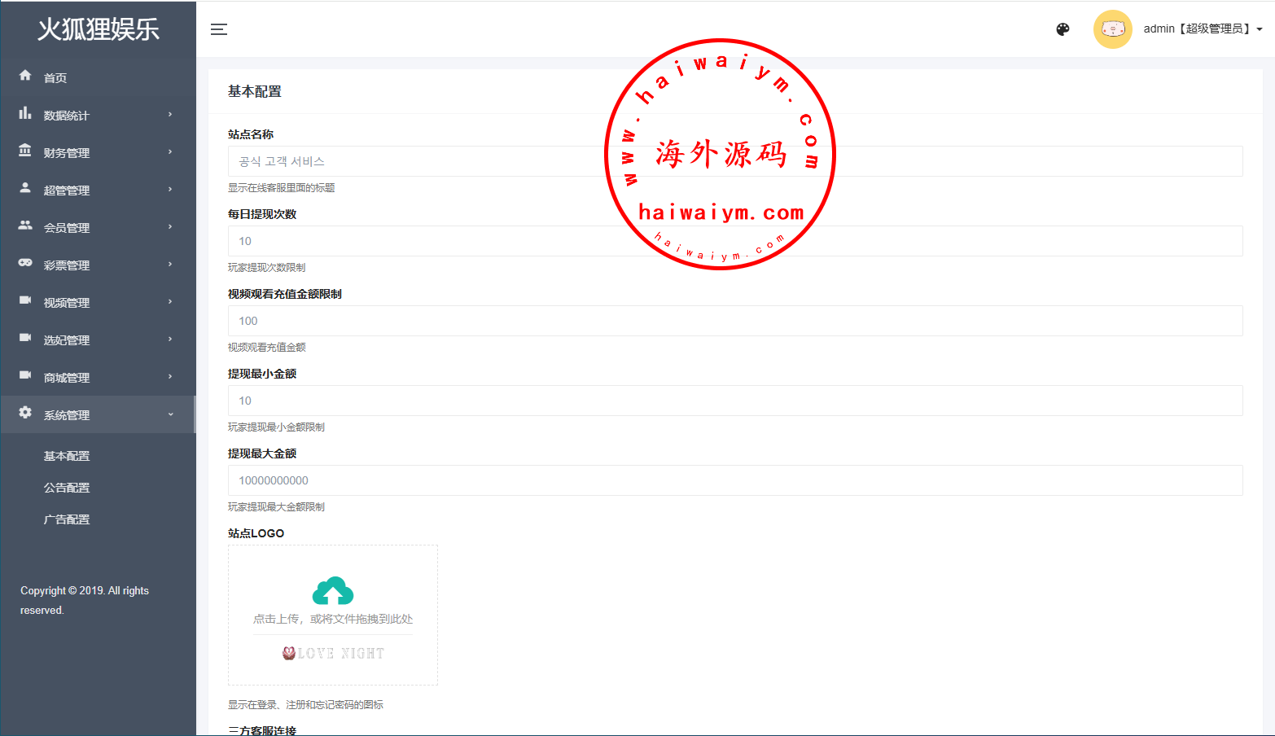Expand the 财务管理 submenu arrow
The image size is (1275, 736).
pos(170,152)
